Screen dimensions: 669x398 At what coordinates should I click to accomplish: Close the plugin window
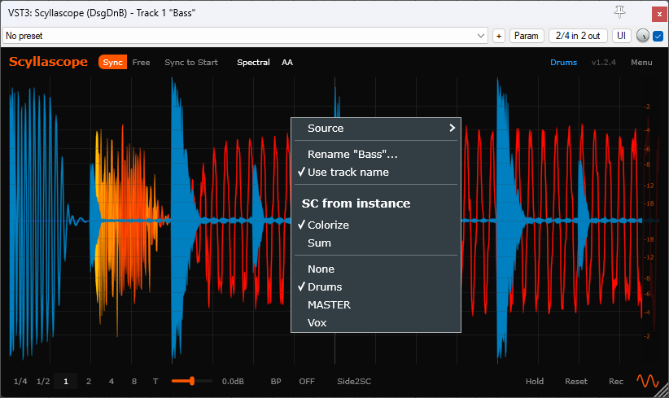659,14
